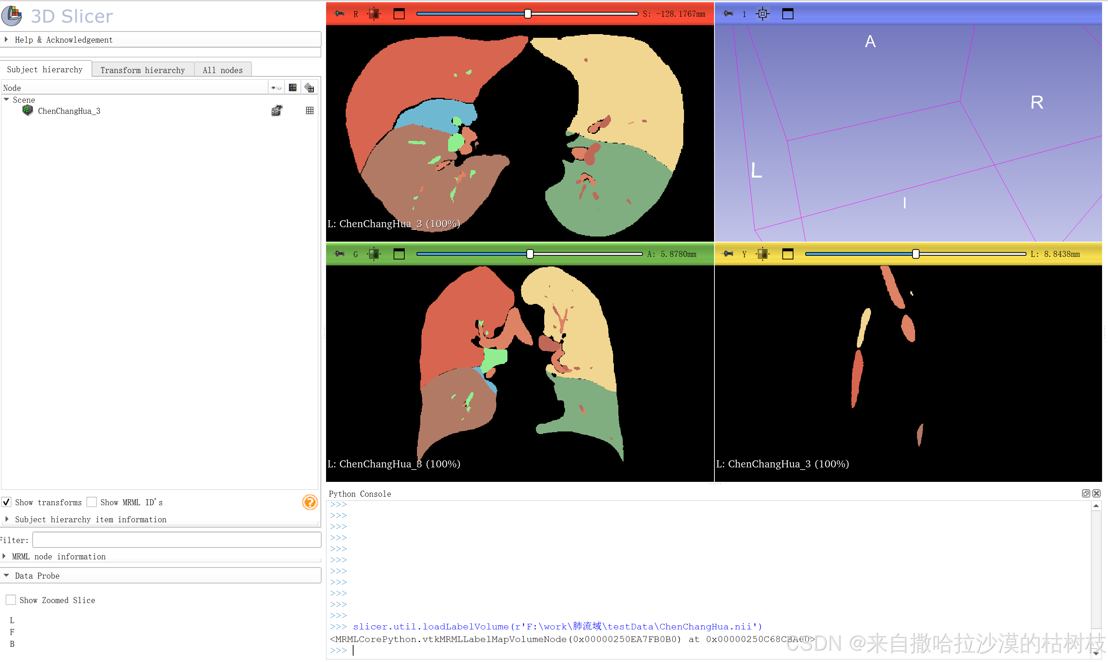1108x662 pixels.
Task: Switch to Transform hierarchy tab
Action: pos(142,70)
